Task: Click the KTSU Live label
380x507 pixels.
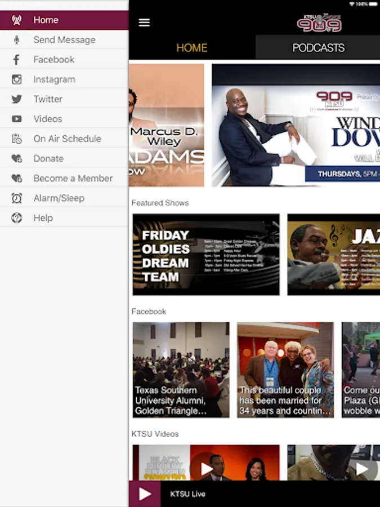Action: coord(187,494)
